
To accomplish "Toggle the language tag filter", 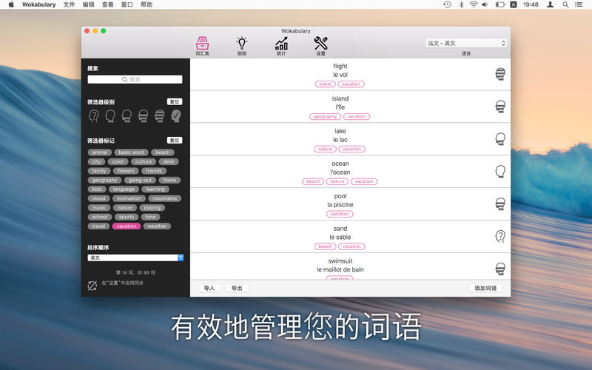I will point(124,189).
